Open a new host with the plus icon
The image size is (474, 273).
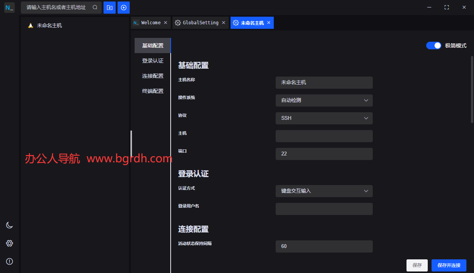pyautogui.click(x=124, y=7)
